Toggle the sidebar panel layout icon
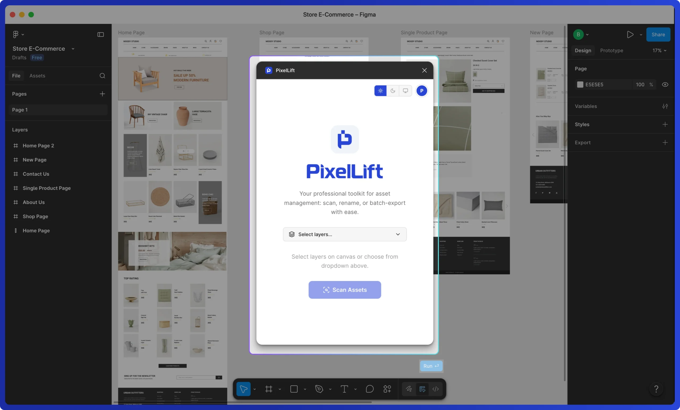Screen dimensions: 680x410 100,34
